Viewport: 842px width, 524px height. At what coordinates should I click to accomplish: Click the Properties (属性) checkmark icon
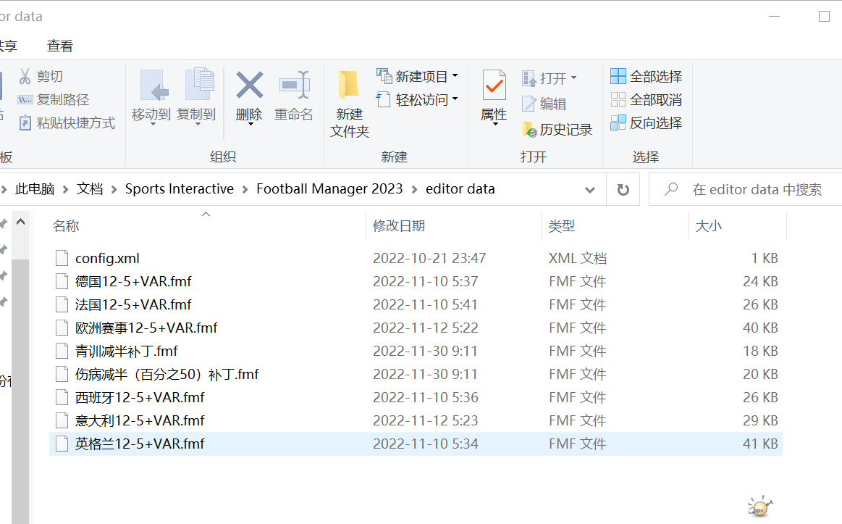(494, 85)
